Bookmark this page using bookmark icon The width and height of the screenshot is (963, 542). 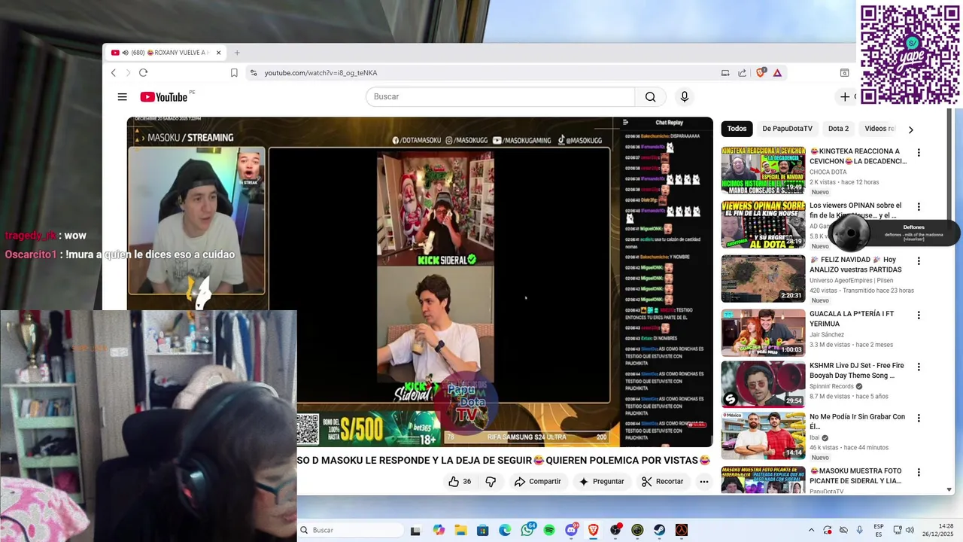[x=234, y=73]
